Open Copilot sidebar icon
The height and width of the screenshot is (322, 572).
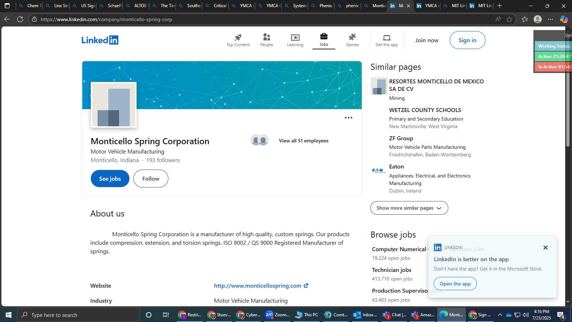pos(564,19)
